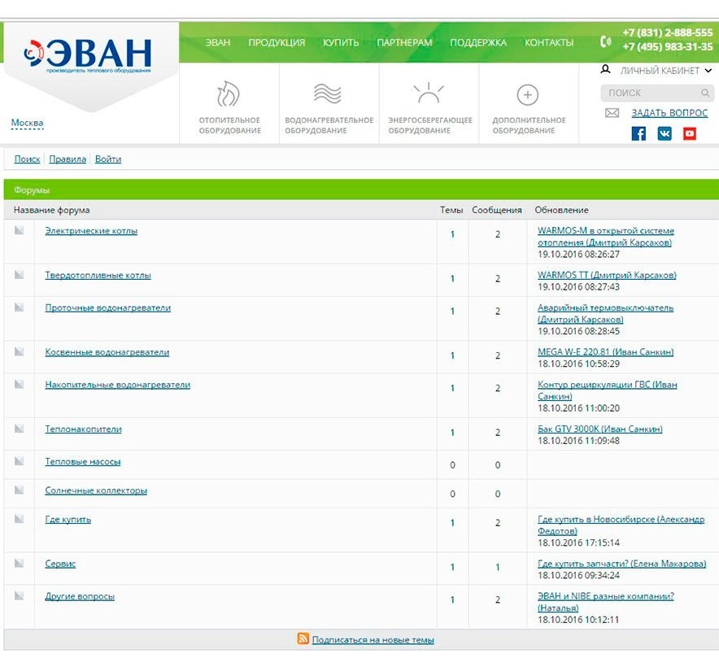
Task: Open the Правила forum rules link
Action: click(68, 159)
